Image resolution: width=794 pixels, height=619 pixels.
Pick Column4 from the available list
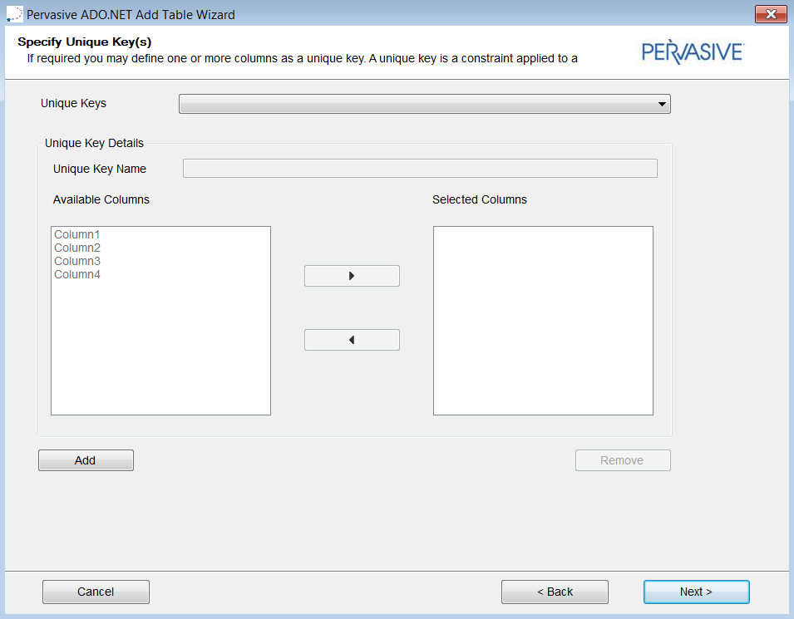coord(77,274)
